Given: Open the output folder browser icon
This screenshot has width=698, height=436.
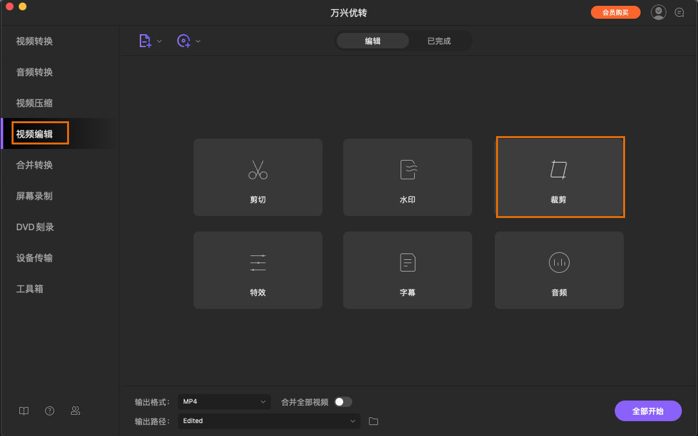Looking at the screenshot, I should click(x=373, y=421).
